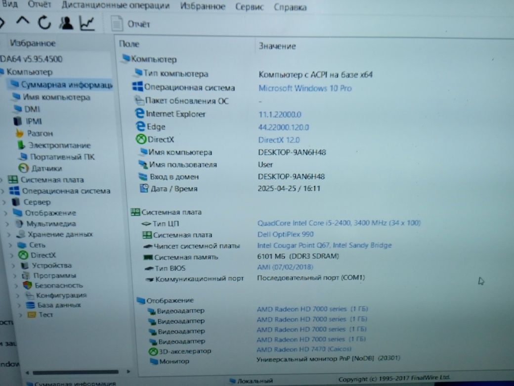Open the Intel Cougar Point Q67 link
This screenshot has height=386, width=514.
coord(324,245)
